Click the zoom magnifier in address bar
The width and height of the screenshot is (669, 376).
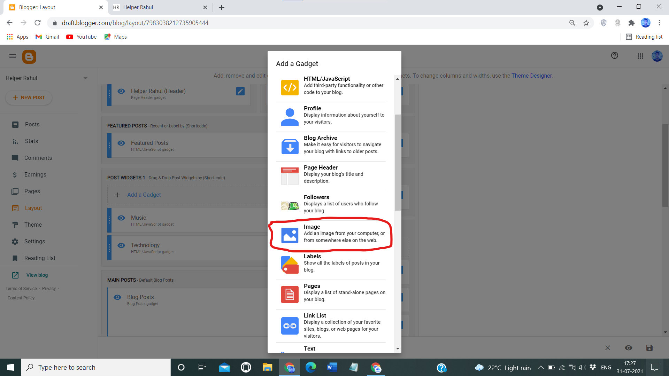tap(572, 23)
